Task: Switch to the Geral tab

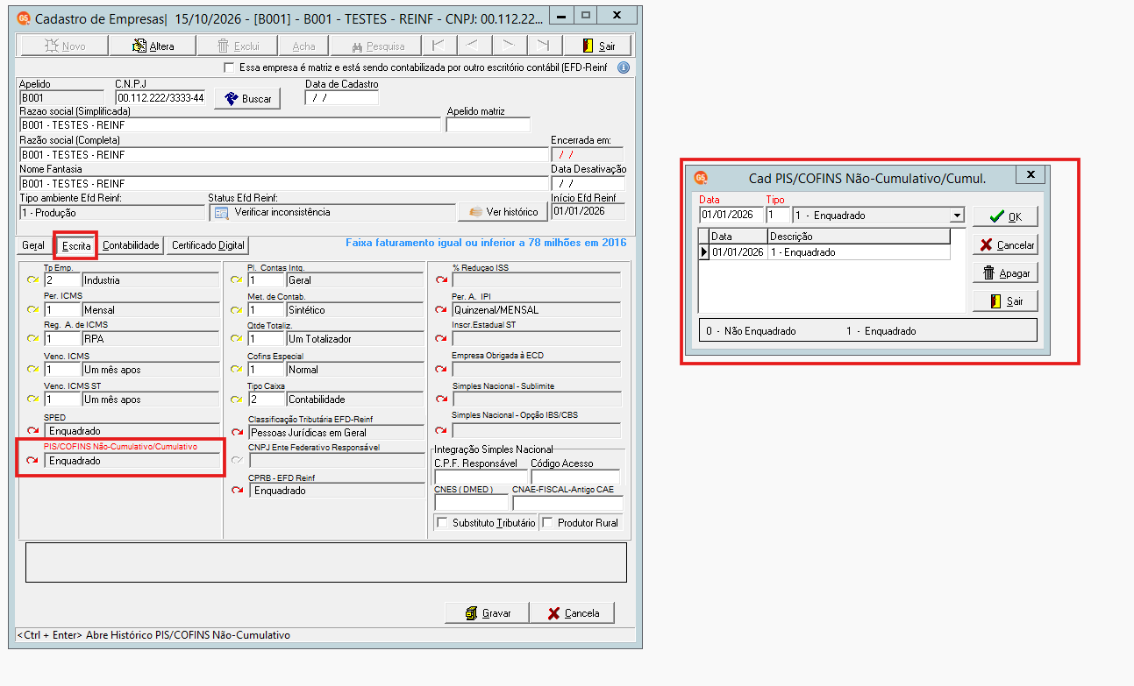Action: [x=32, y=245]
